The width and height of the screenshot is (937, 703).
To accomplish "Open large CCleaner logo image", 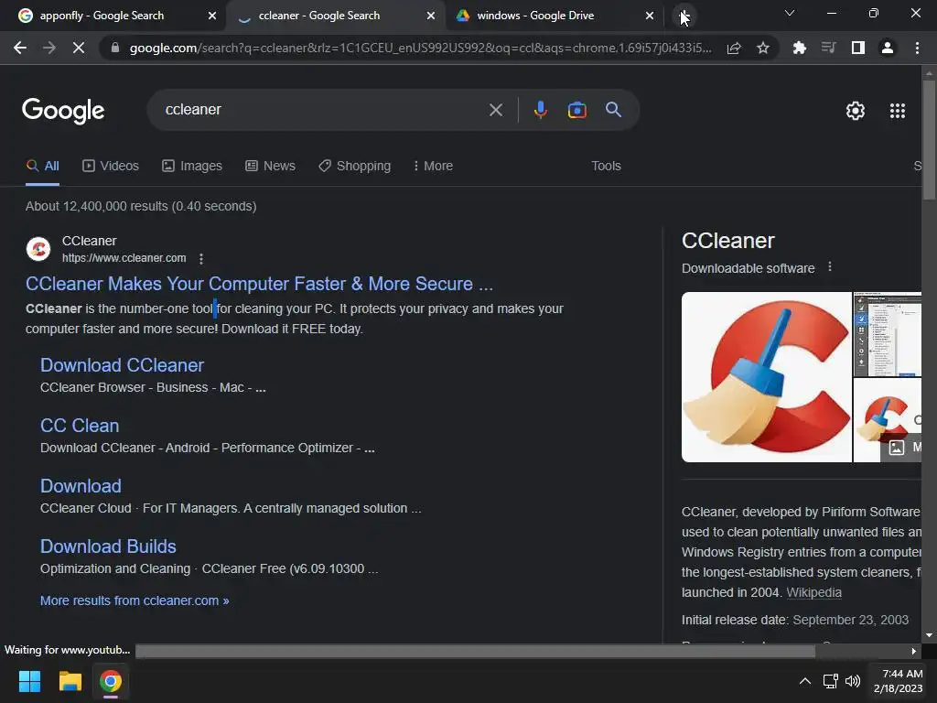I will coord(766,377).
